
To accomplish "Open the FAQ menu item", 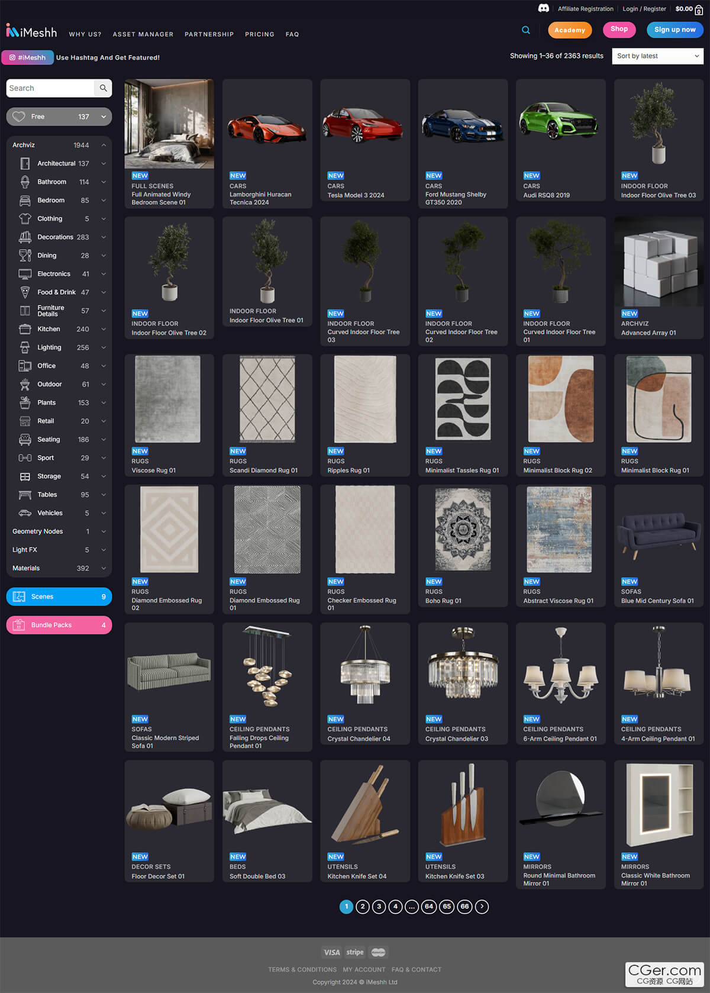I will (x=292, y=34).
